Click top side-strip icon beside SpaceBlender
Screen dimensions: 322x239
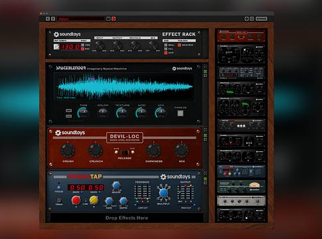[205, 66]
